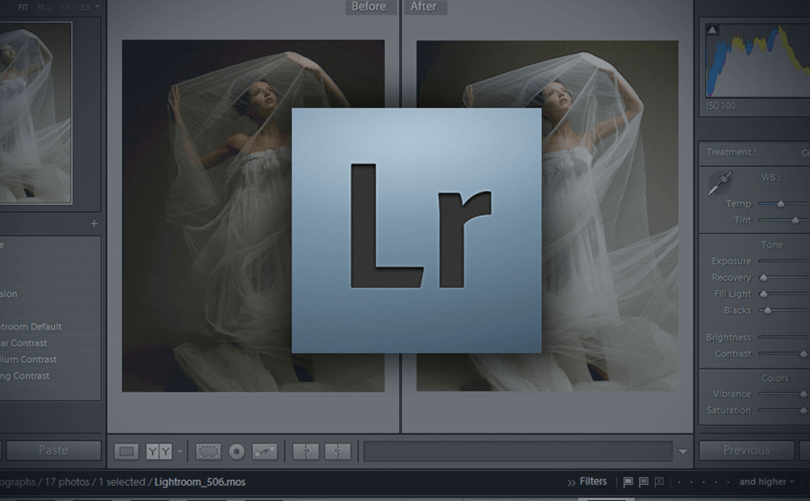Filter by unflagged photos icon

coord(644,482)
